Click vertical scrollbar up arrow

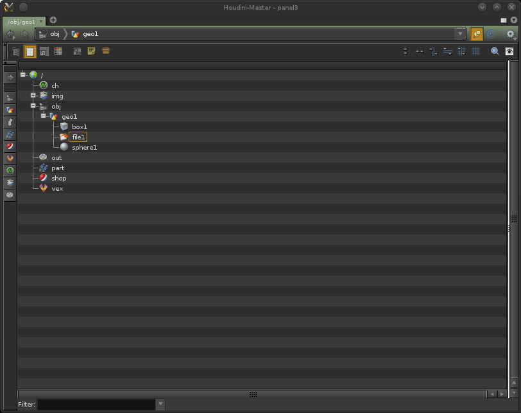coord(514,383)
